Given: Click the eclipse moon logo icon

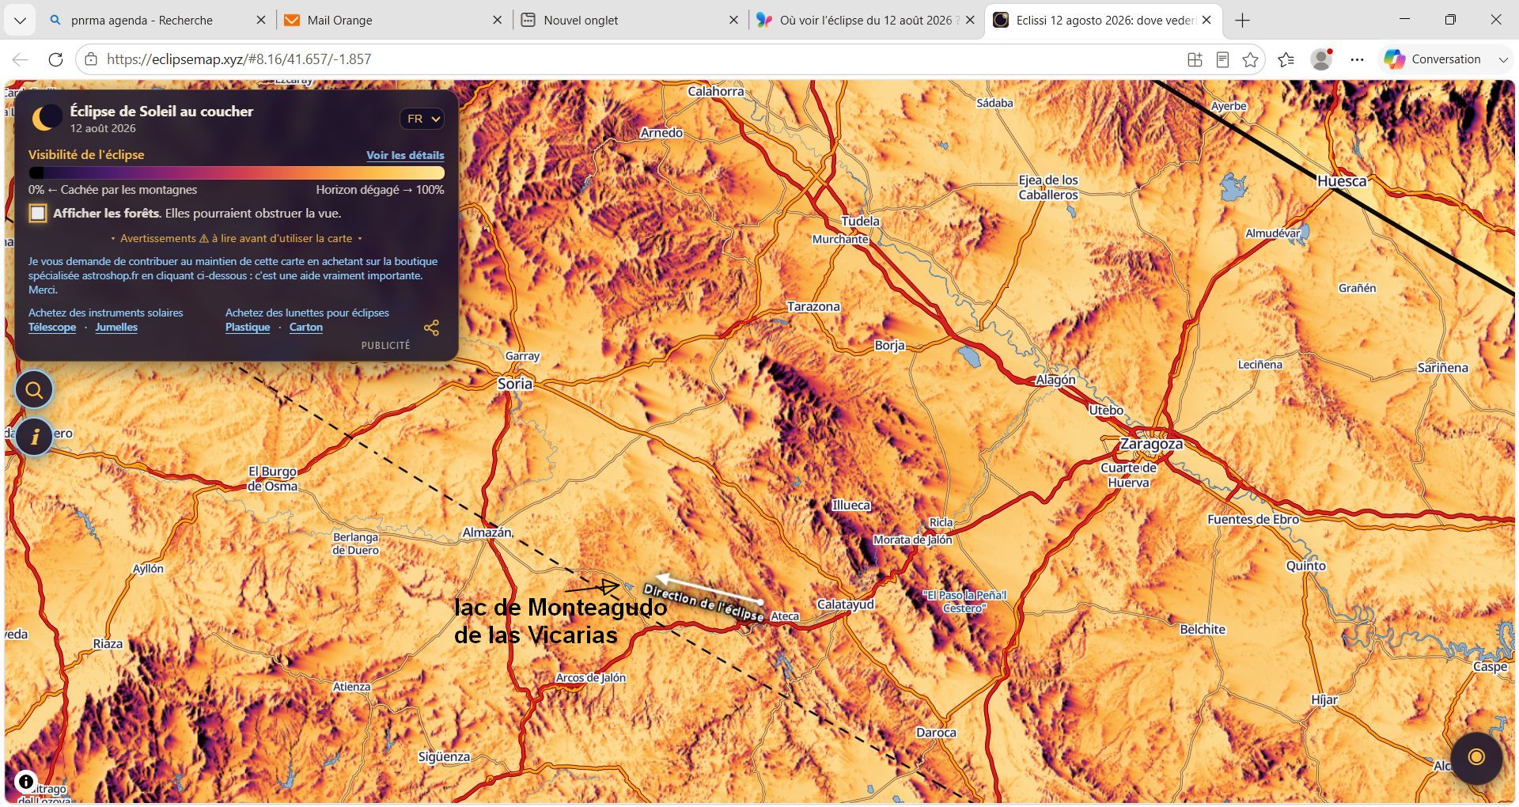Looking at the screenshot, I should click(x=47, y=118).
